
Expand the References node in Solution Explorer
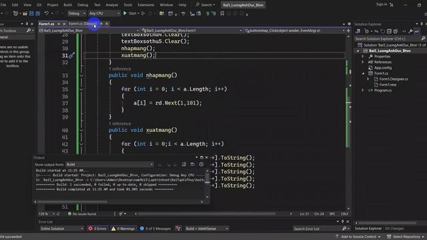[x=363, y=62]
